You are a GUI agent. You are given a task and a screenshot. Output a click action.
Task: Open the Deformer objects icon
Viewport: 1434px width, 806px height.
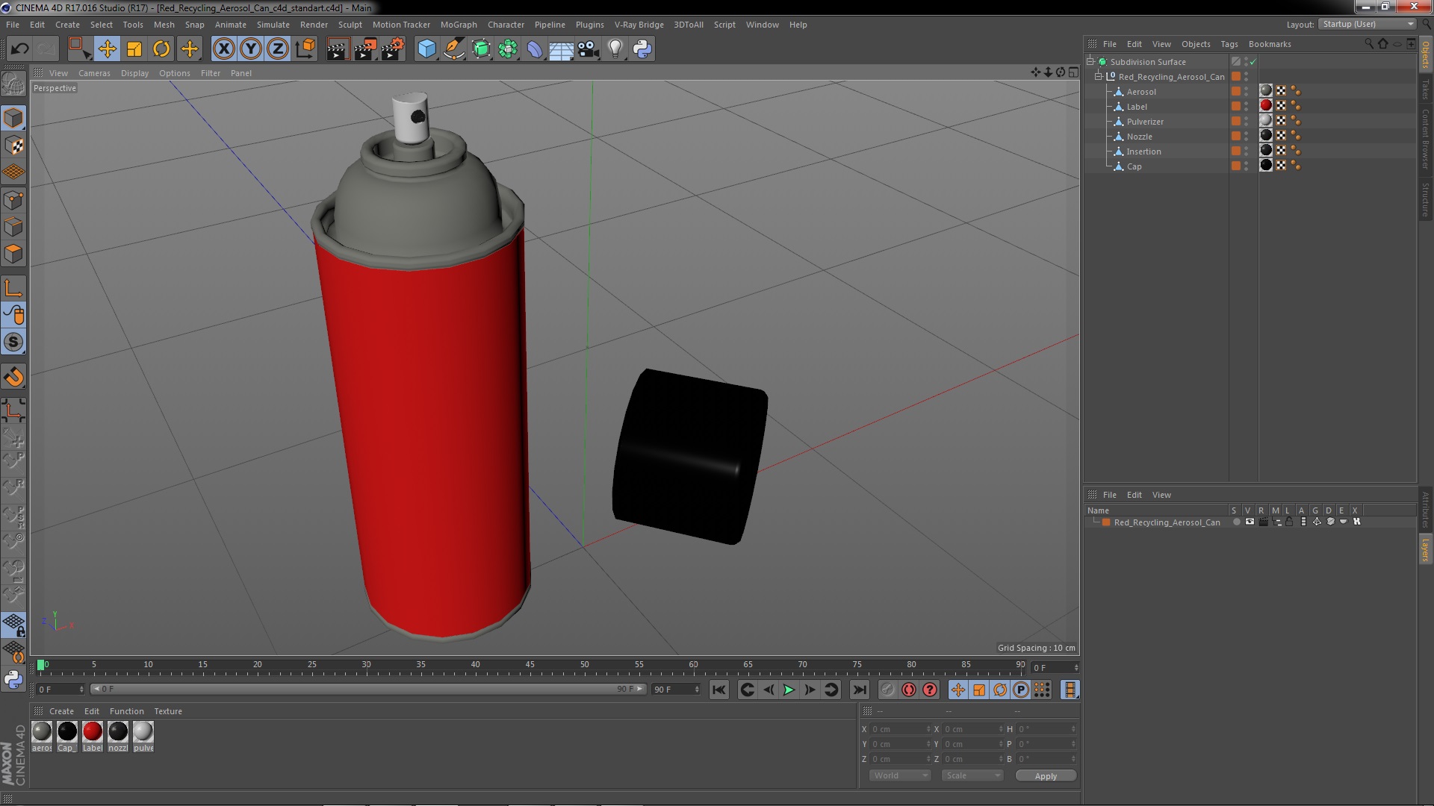535,49
